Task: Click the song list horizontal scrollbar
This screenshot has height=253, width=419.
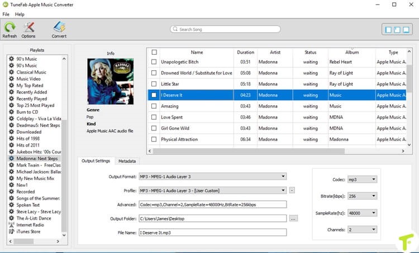Action: click(249, 151)
